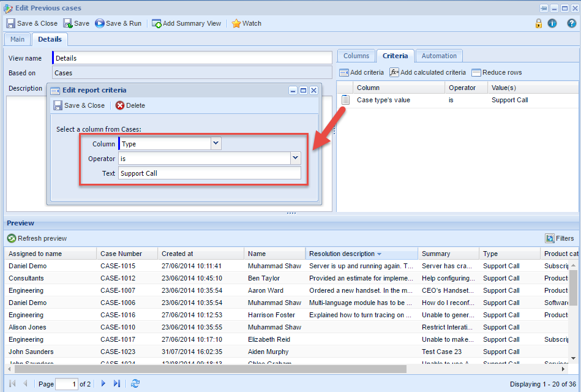Screen dimensions: 581x392
Task: Jump to last page of preview
Action: pos(117,383)
